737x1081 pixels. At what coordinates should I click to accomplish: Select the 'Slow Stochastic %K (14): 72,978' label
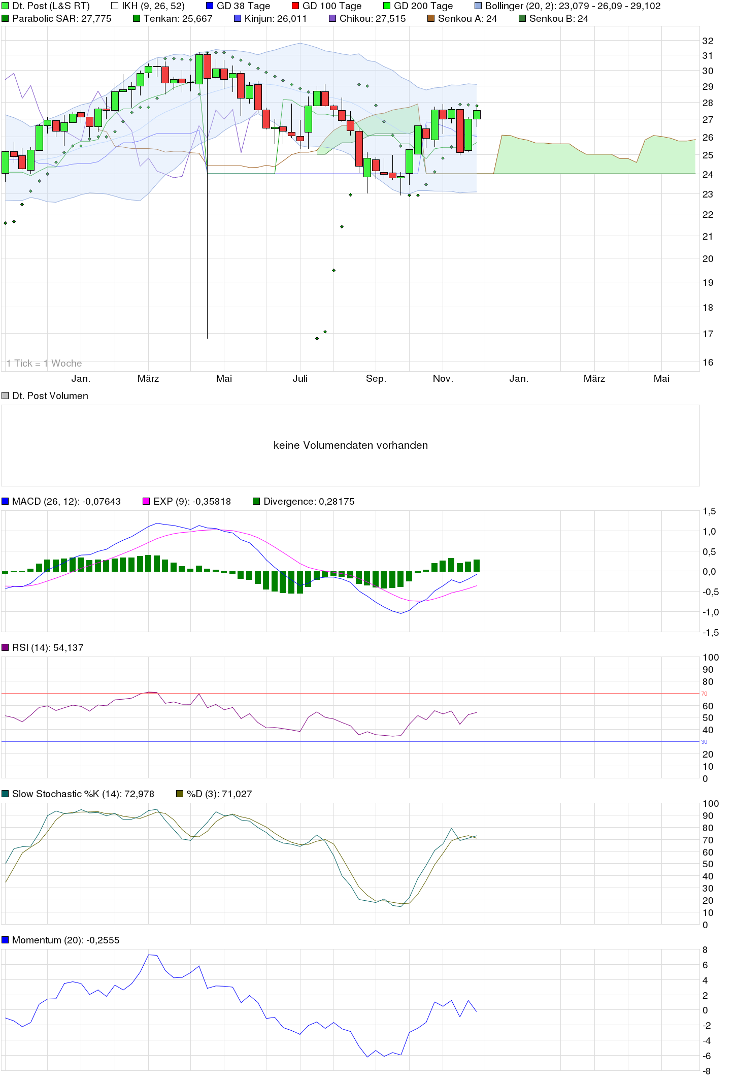(x=83, y=794)
